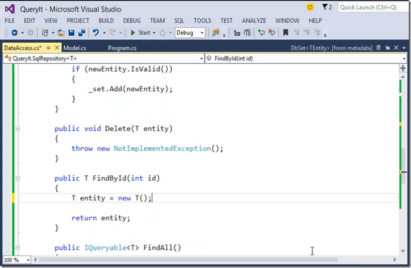Toggle the pin on the DataAccess.cs tab
This screenshot has height=268, width=411.
point(48,48)
